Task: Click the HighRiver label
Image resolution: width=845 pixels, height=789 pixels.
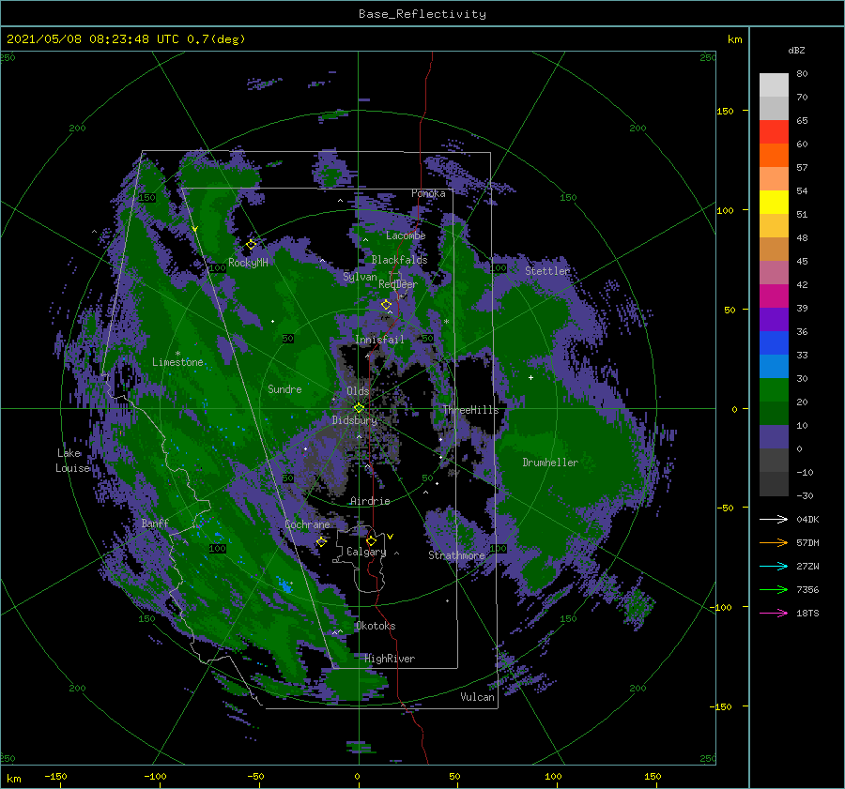Action: pyautogui.click(x=390, y=659)
